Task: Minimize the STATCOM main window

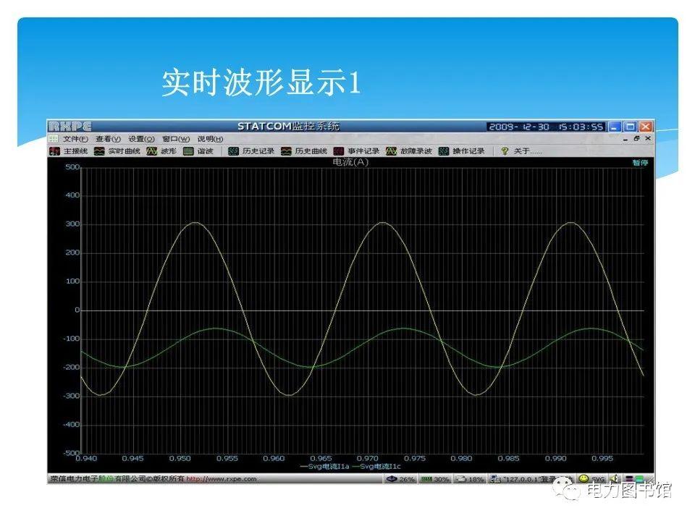Action: pyautogui.click(x=615, y=127)
